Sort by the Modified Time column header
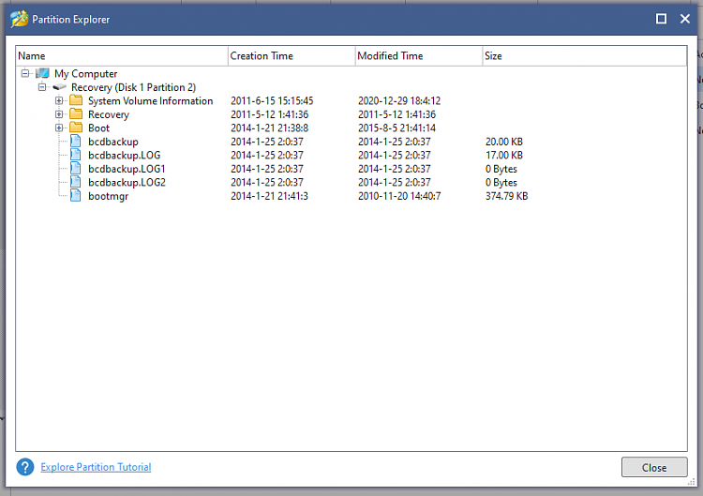The height and width of the screenshot is (496, 703). (418, 56)
